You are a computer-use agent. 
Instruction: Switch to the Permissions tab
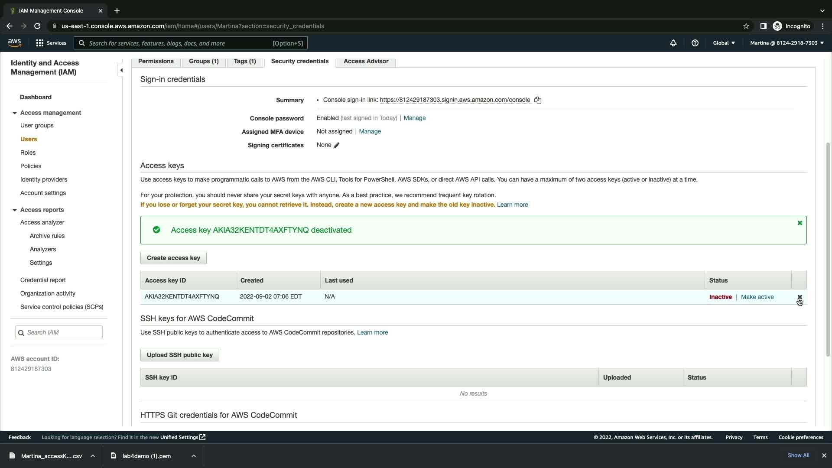pyautogui.click(x=156, y=61)
